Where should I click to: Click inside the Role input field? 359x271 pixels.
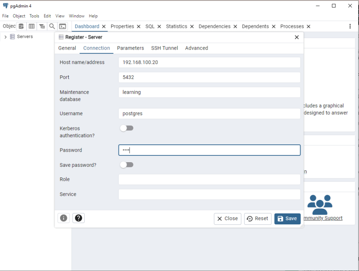tap(209, 179)
